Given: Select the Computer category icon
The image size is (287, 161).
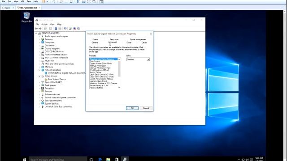Looking at the screenshot, I should click(43, 42).
